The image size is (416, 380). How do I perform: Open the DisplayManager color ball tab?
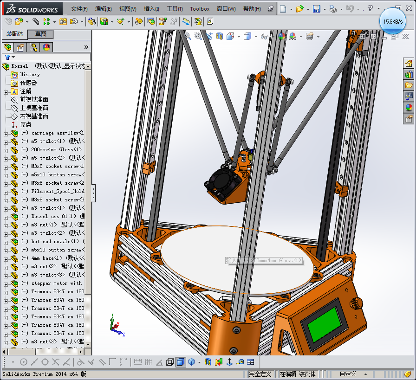(x=46, y=47)
